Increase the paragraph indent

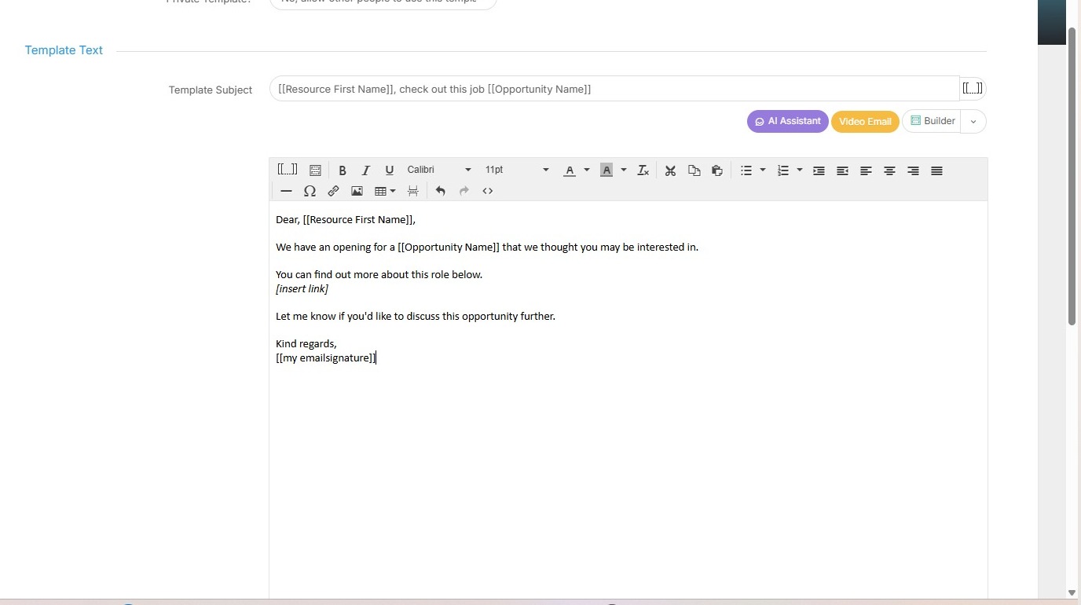tap(819, 170)
